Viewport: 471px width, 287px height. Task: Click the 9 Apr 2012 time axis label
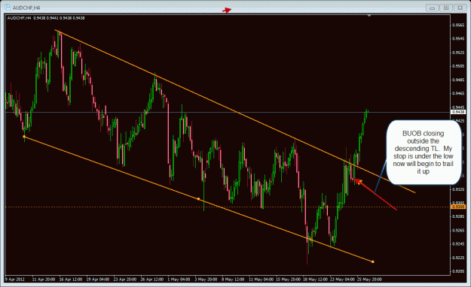(x=15, y=279)
